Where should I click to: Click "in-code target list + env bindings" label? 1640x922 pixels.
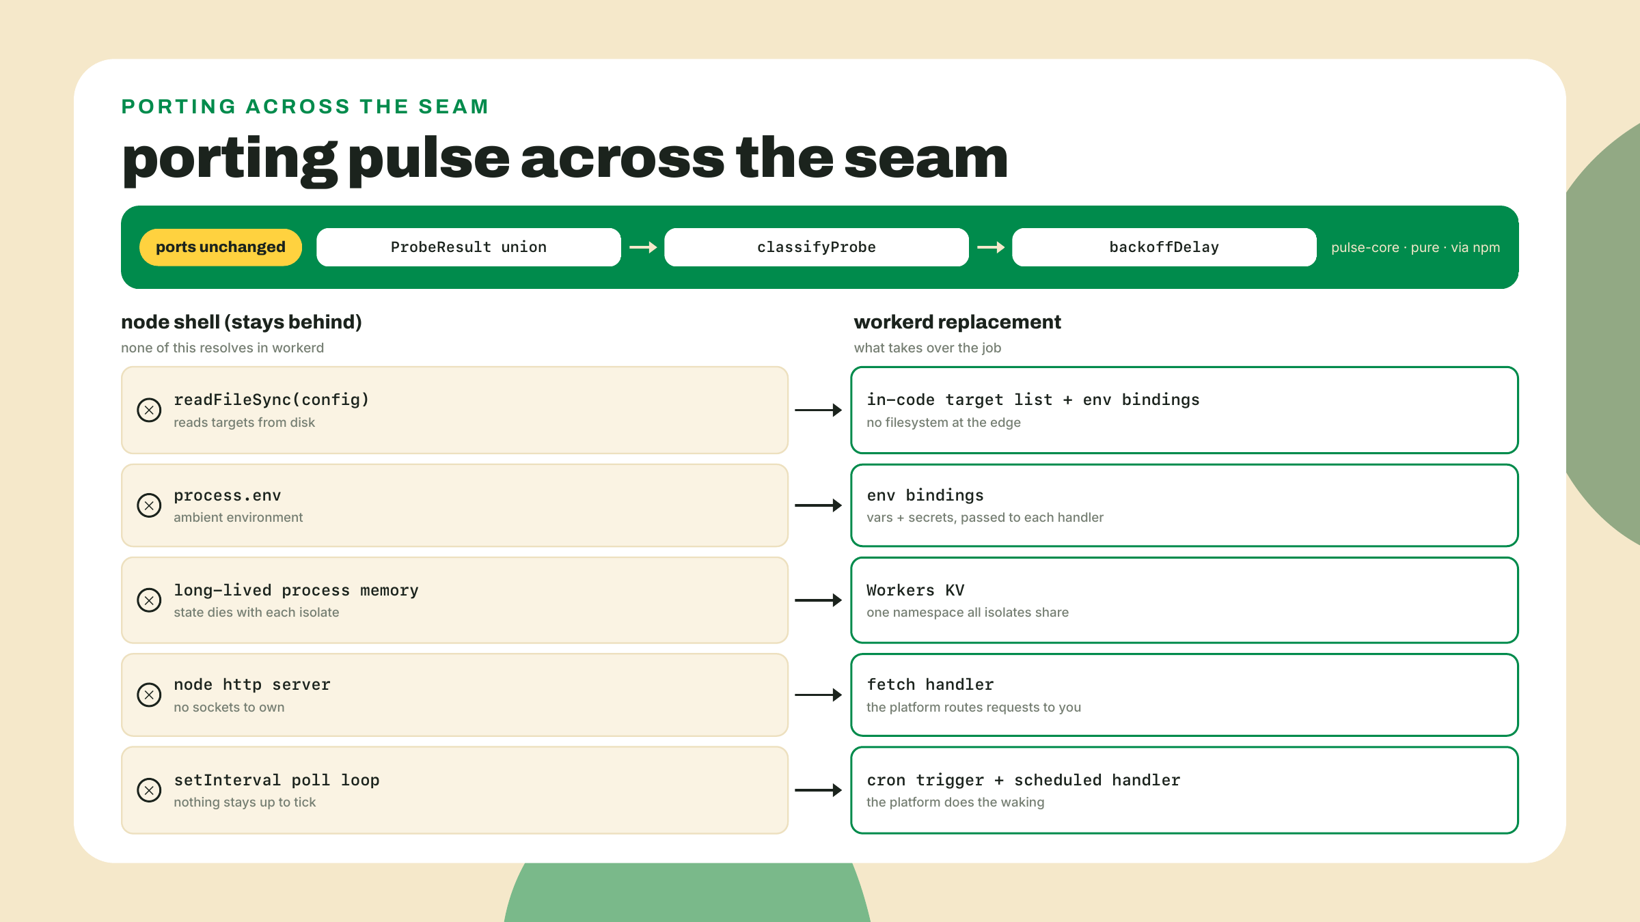[1033, 400]
